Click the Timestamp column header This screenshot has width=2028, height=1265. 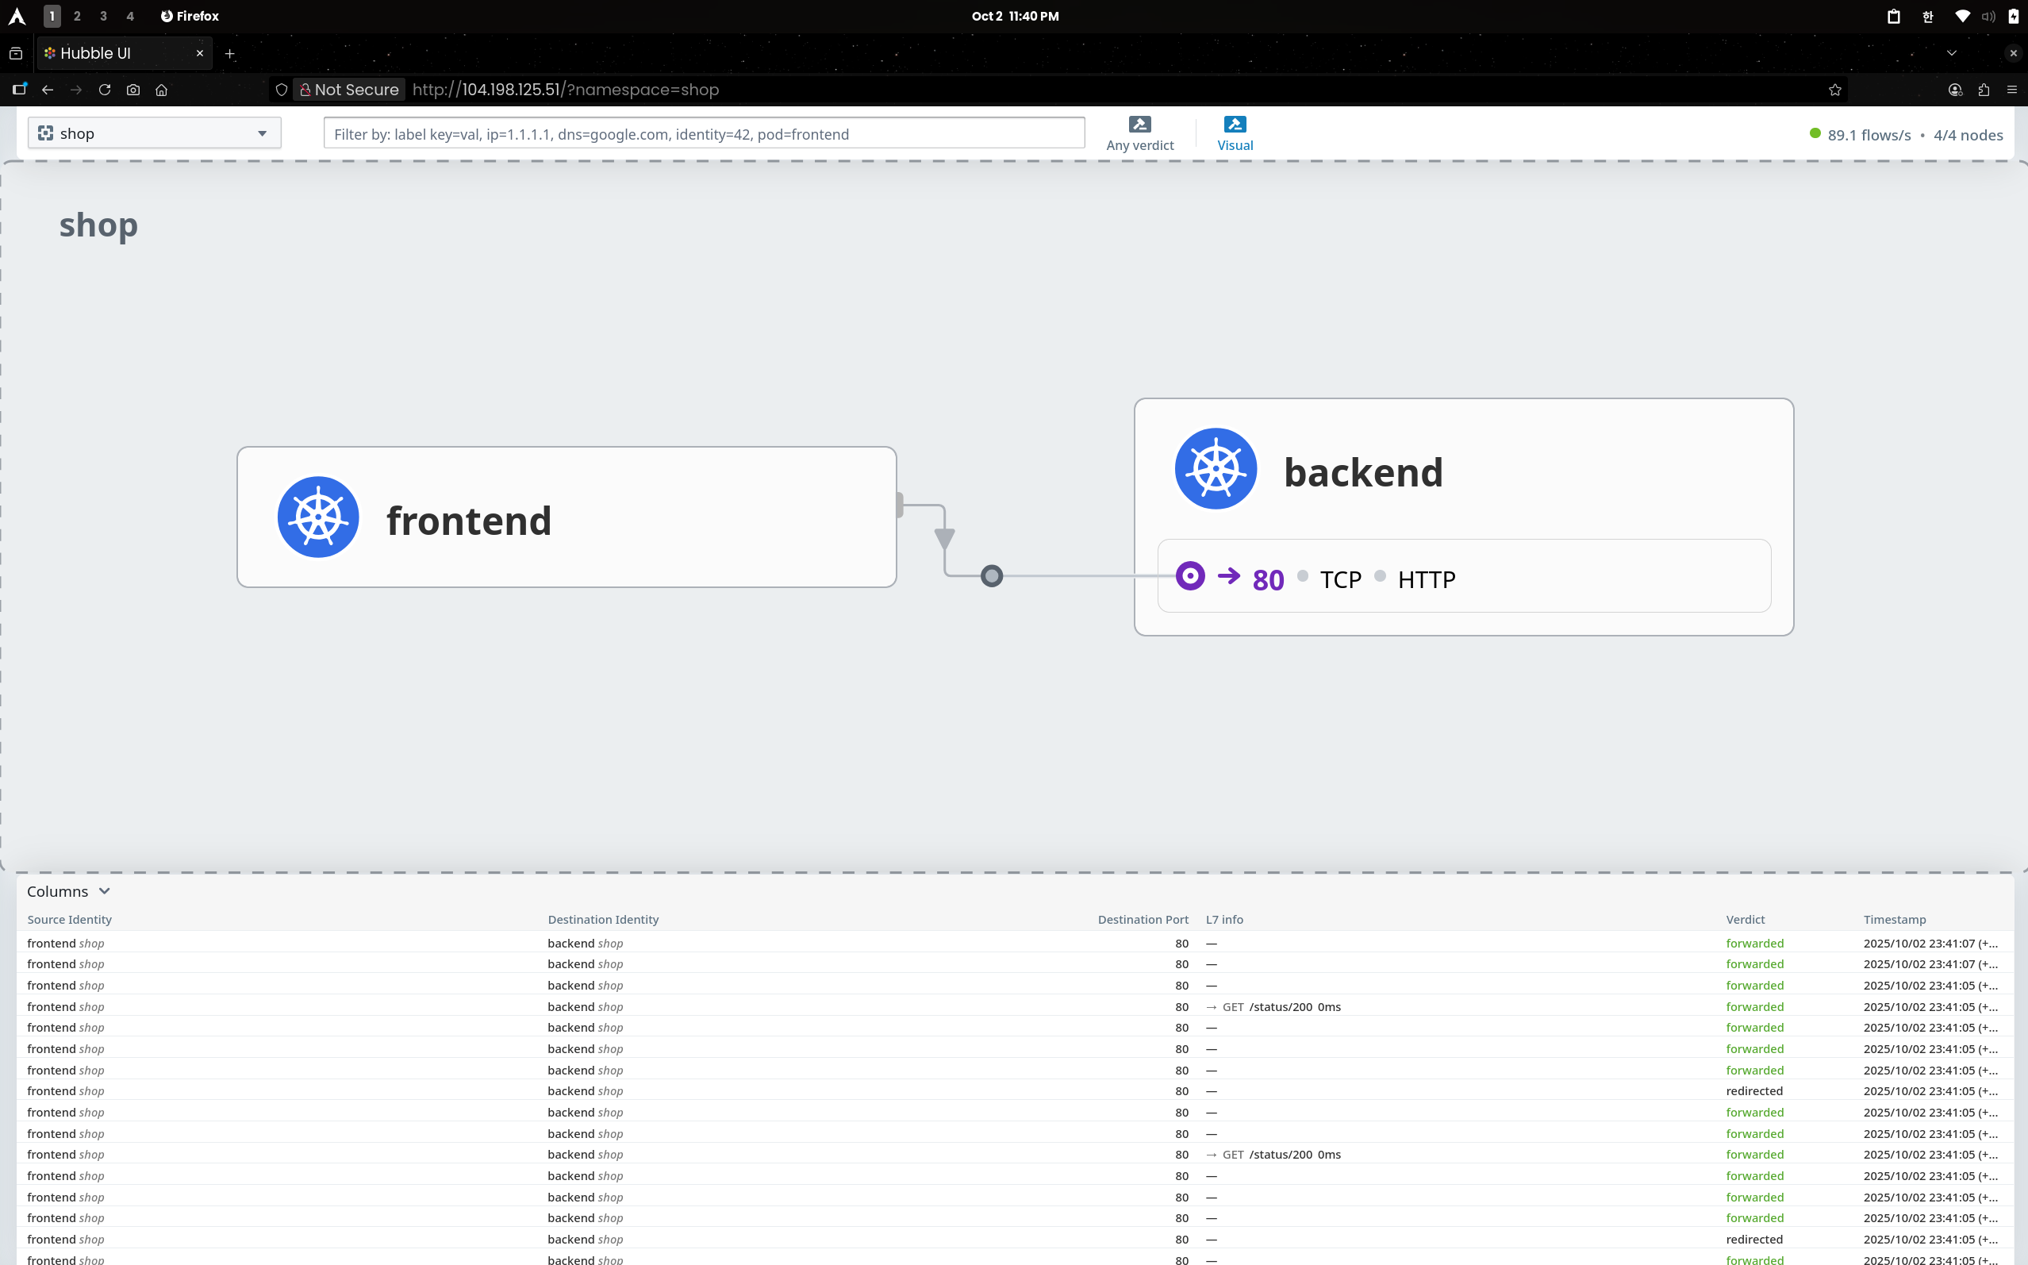pyautogui.click(x=1893, y=920)
